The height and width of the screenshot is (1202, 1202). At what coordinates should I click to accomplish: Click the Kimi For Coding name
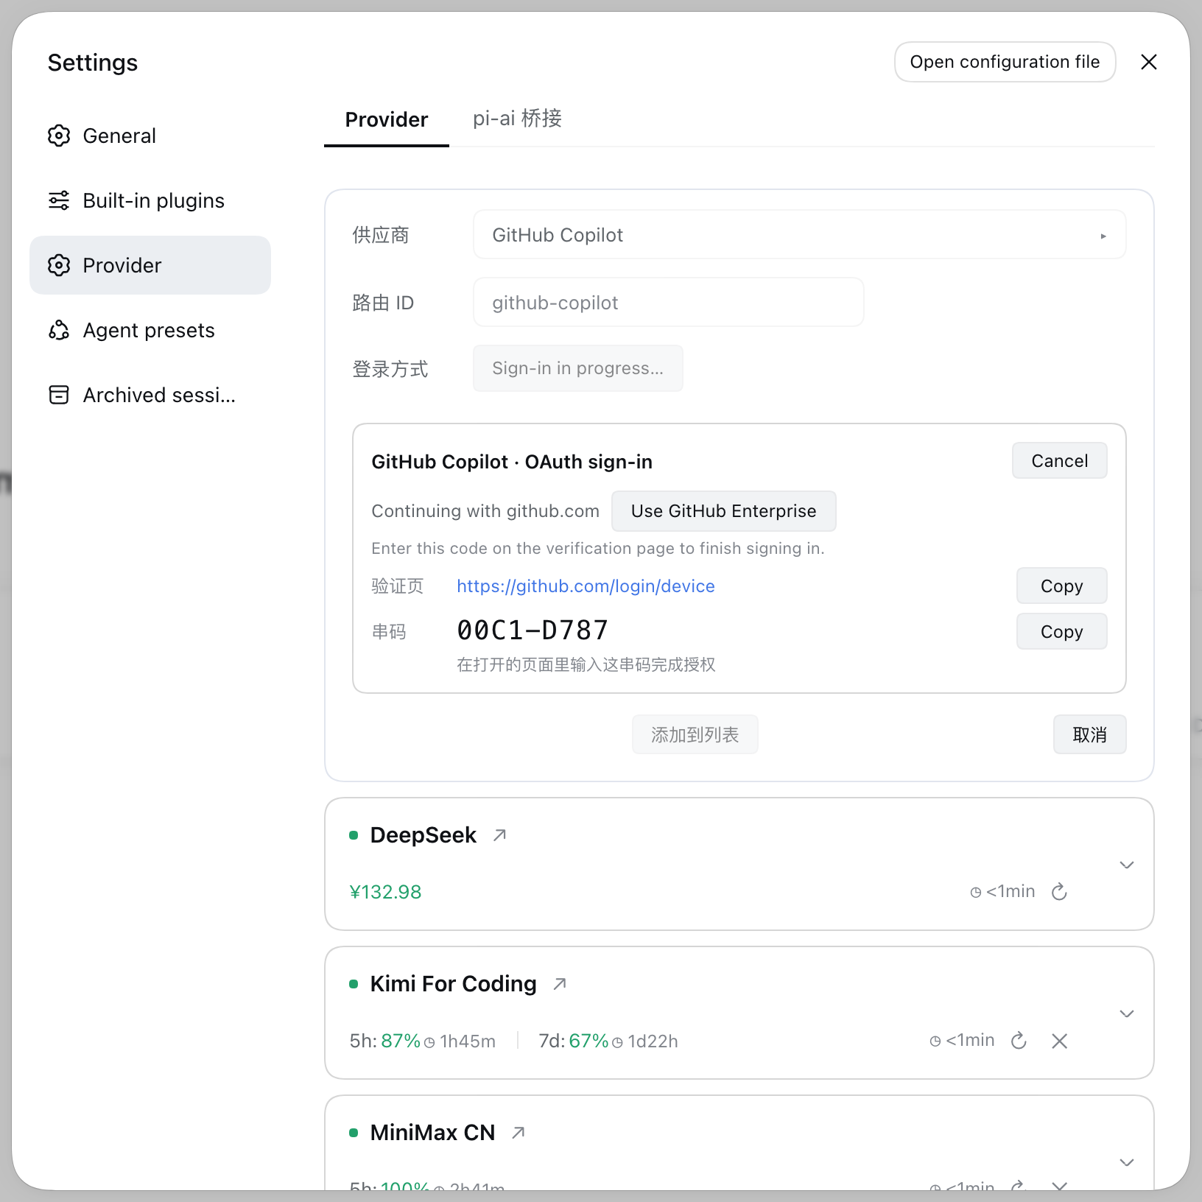[453, 984]
